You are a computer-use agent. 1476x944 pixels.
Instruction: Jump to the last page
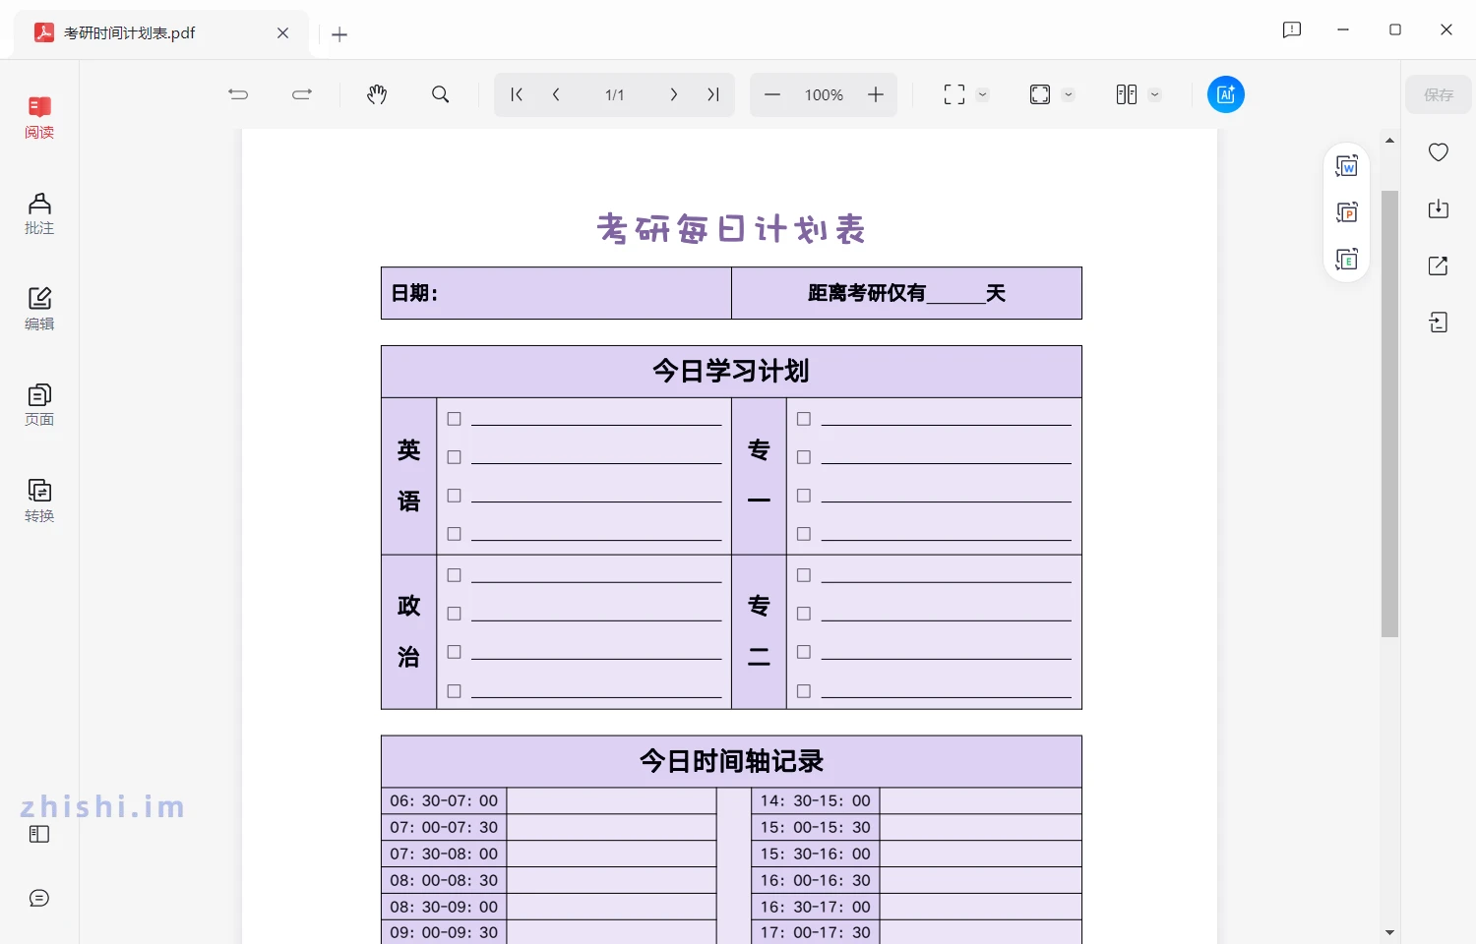[713, 94]
